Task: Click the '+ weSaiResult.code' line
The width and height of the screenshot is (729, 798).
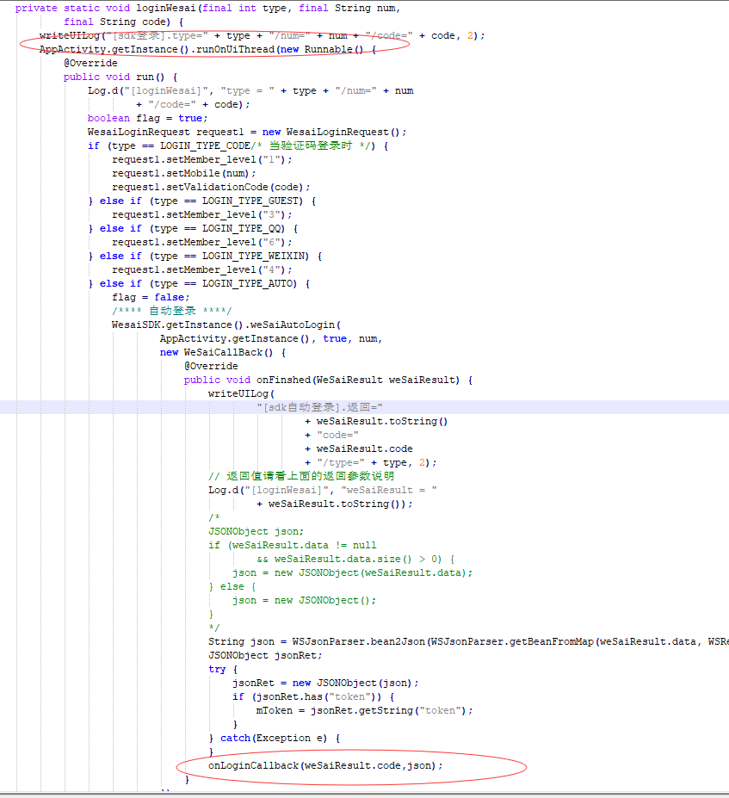Action: (359, 448)
